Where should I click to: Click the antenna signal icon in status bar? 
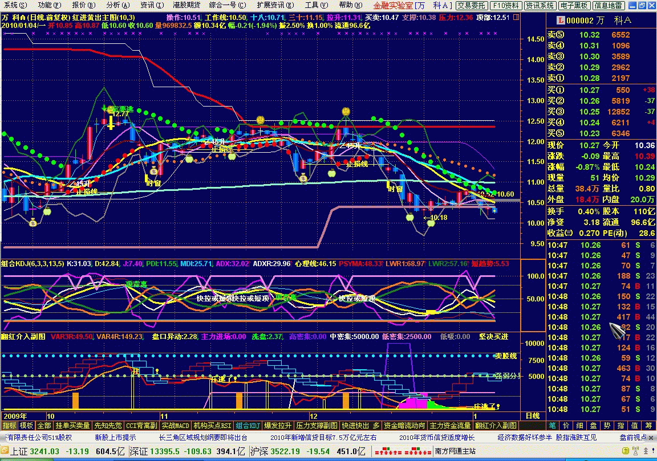636,451
